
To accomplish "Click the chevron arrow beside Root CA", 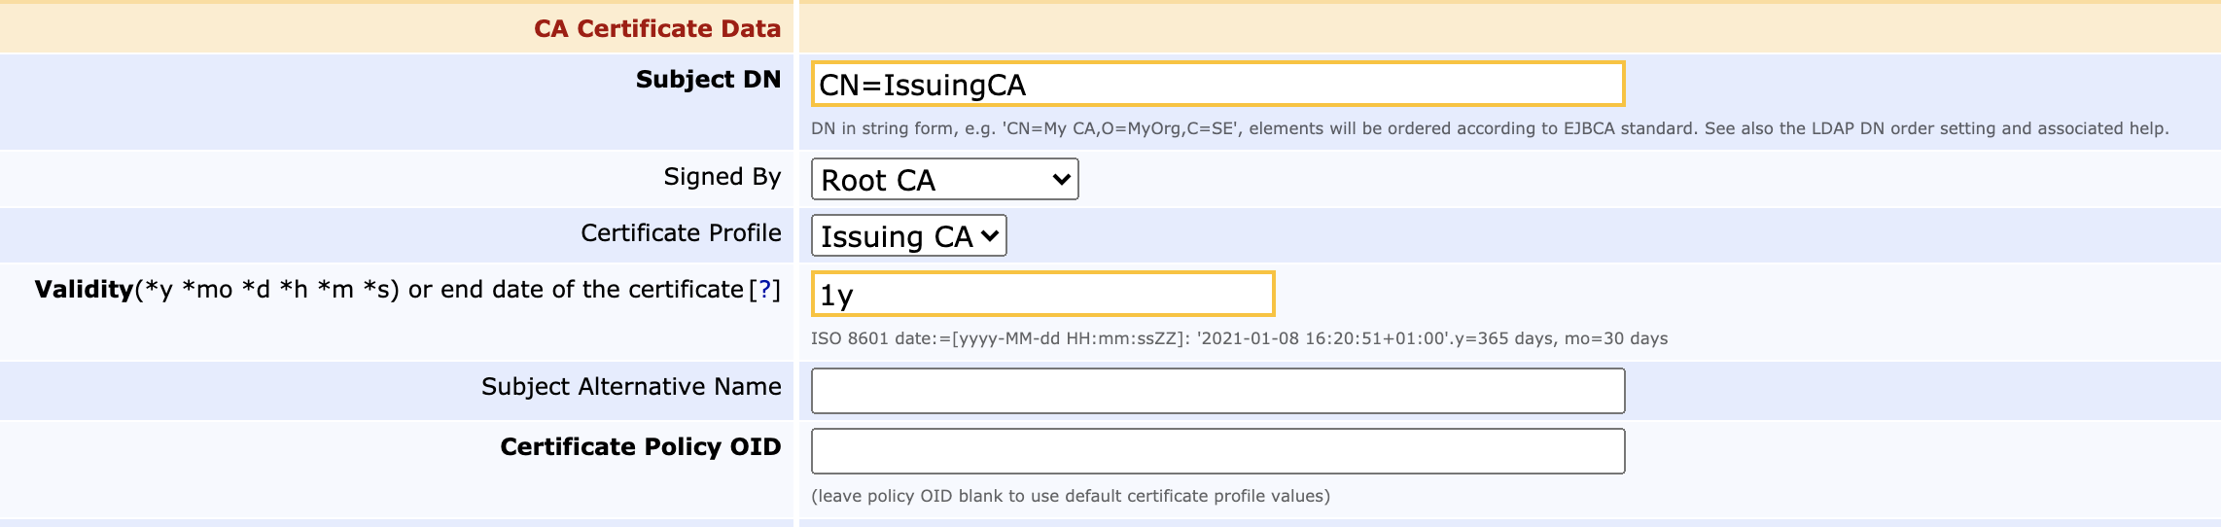I will click(x=1061, y=180).
